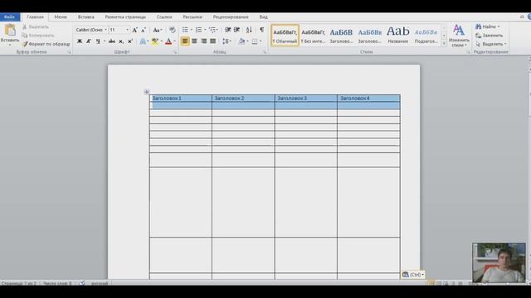Open the paste options (Ctrl) button
531x298 pixels.
pyautogui.click(x=413, y=275)
